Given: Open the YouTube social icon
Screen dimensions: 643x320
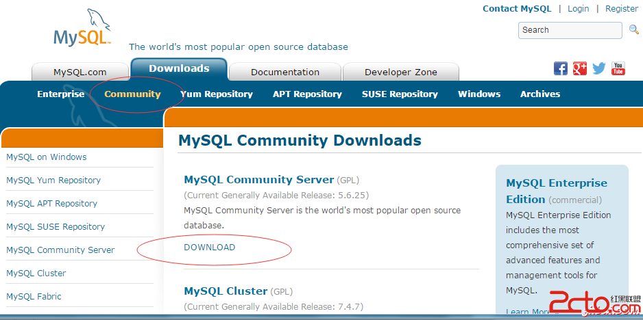Looking at the screenshot, I should (x=618, y=68).
